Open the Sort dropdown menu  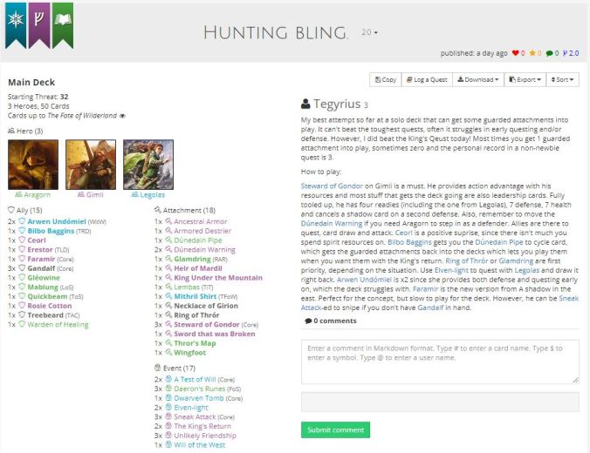point(563,79)
